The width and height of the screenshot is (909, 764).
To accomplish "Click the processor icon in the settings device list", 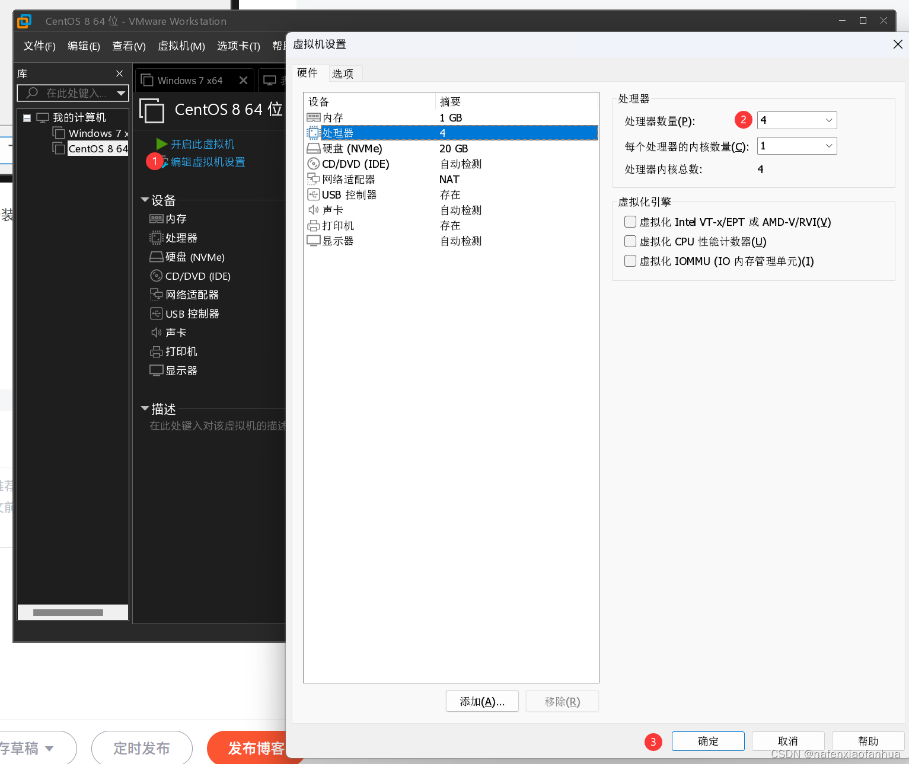I will (314, 133).
